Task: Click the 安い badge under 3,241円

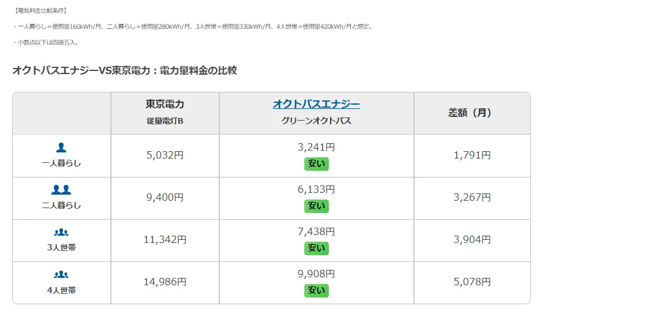Action: coord(317,164)
